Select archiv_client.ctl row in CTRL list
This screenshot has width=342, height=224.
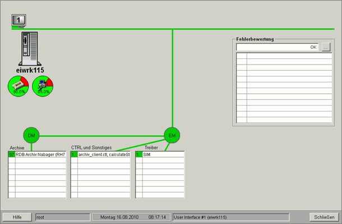point(100,154)
